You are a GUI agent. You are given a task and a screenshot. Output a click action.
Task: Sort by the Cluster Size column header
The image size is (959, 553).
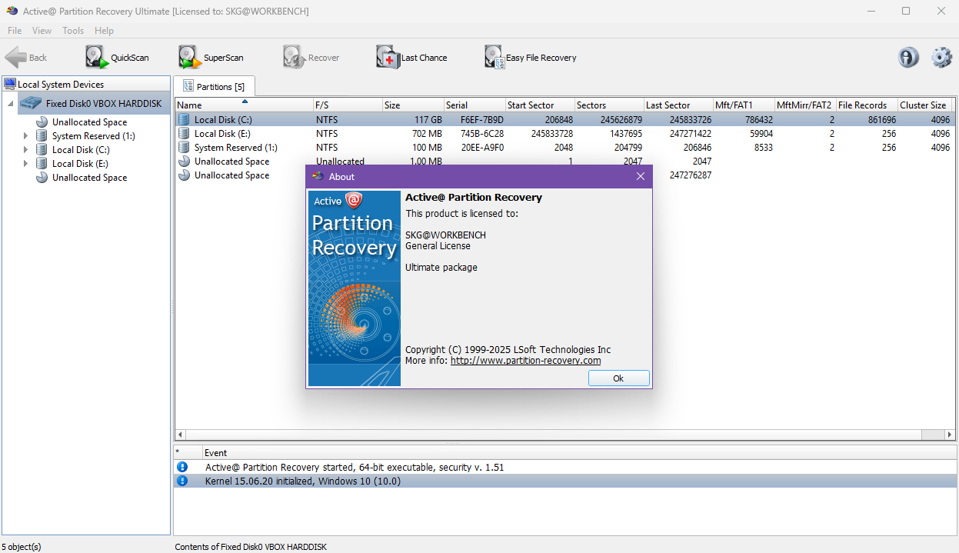tap(926, 105)
